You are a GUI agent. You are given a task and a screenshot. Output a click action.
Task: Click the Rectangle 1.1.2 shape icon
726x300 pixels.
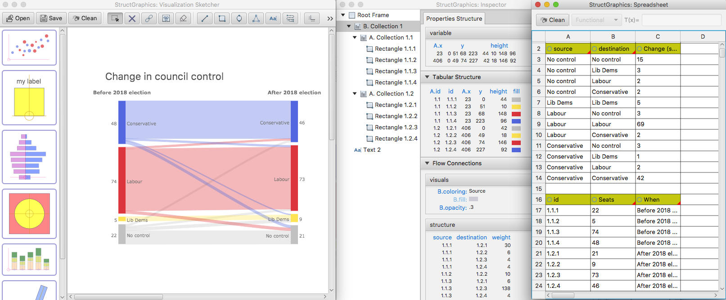point(370,60)
